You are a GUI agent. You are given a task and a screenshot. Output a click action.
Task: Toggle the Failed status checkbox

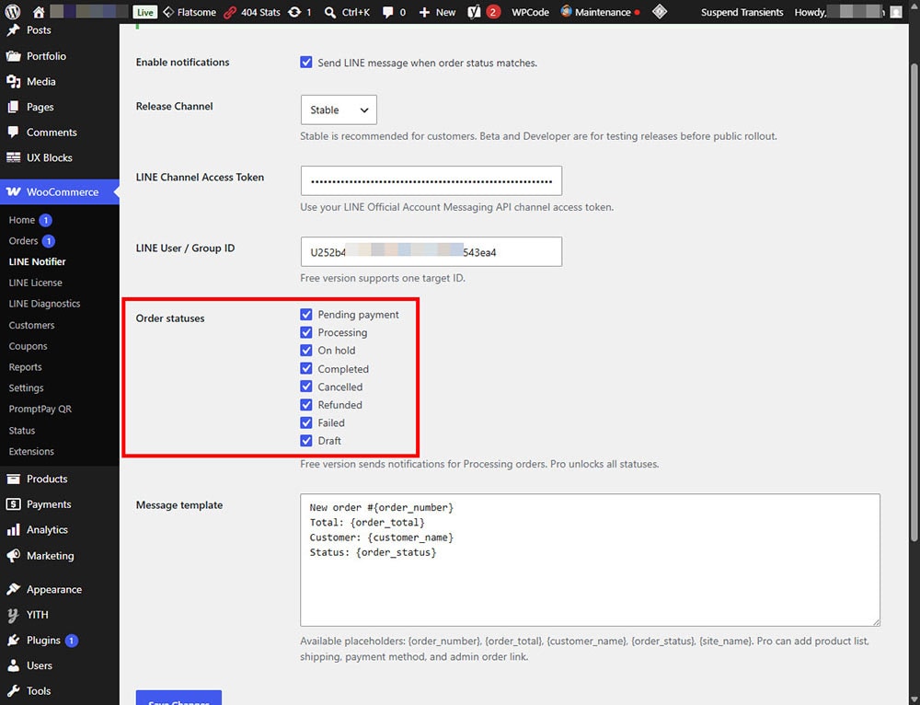point(306,422)
